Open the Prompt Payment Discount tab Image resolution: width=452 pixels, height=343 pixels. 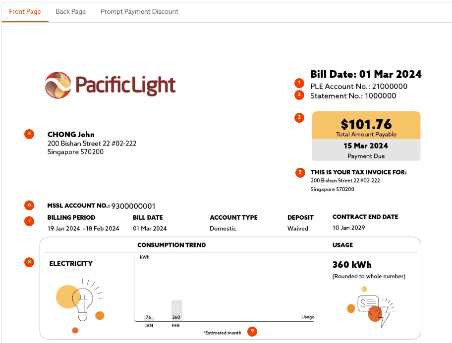[139, 11]
